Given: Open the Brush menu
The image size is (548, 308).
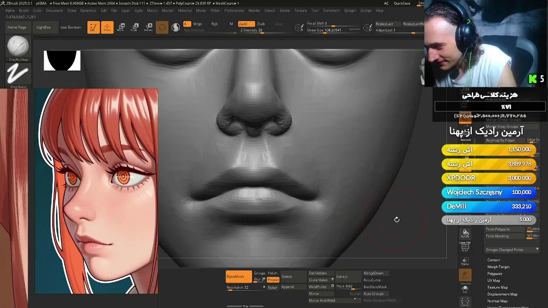Looking at the screenshot, I should (24, 10).
